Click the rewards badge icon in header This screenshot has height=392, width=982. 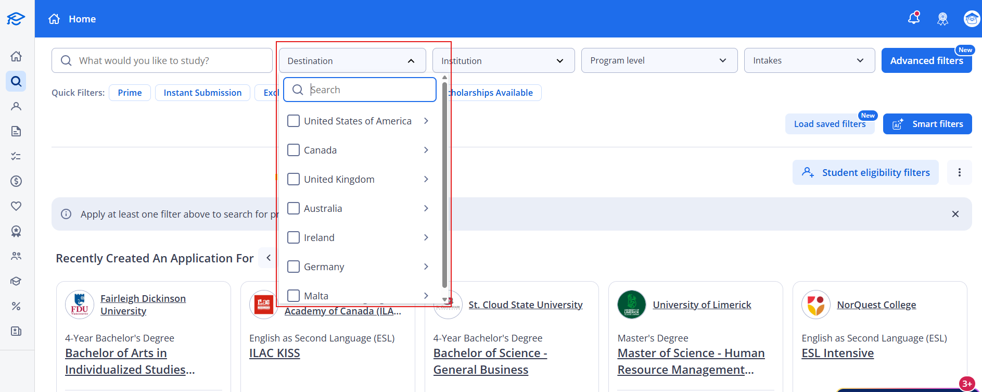coord(942,19)
